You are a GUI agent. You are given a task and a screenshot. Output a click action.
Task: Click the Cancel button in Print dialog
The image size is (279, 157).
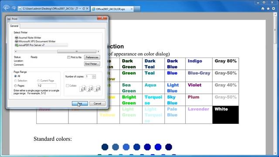click(x=97, y=103)
